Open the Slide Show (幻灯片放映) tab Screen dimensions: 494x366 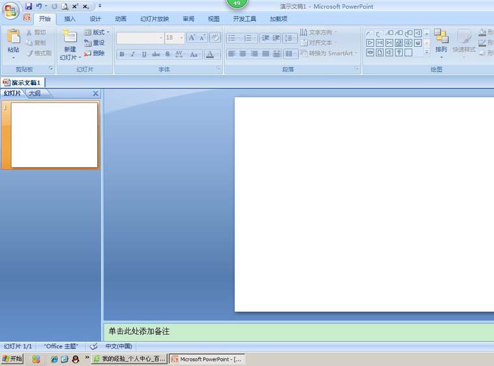pos(154,19)
